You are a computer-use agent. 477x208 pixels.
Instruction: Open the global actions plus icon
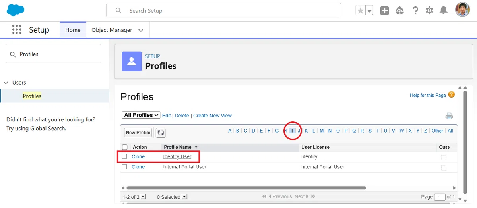pyautogui.click(x=384, y=11)
